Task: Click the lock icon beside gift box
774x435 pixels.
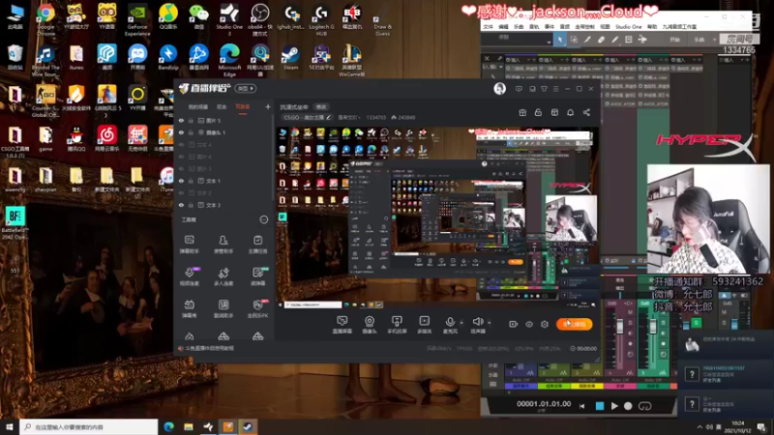Action: (538, 112)
